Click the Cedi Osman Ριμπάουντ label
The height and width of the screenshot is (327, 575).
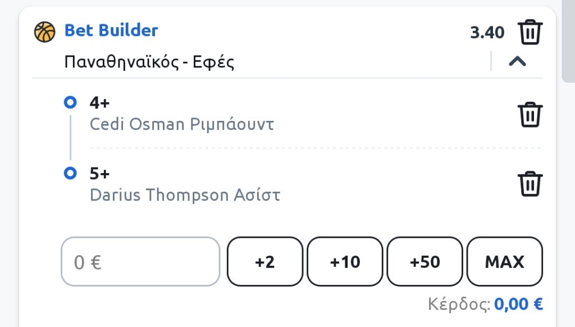coord(182,124)
